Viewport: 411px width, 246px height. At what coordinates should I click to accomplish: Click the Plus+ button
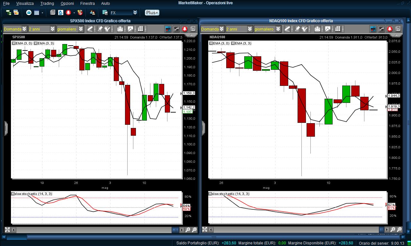[152, 13]
